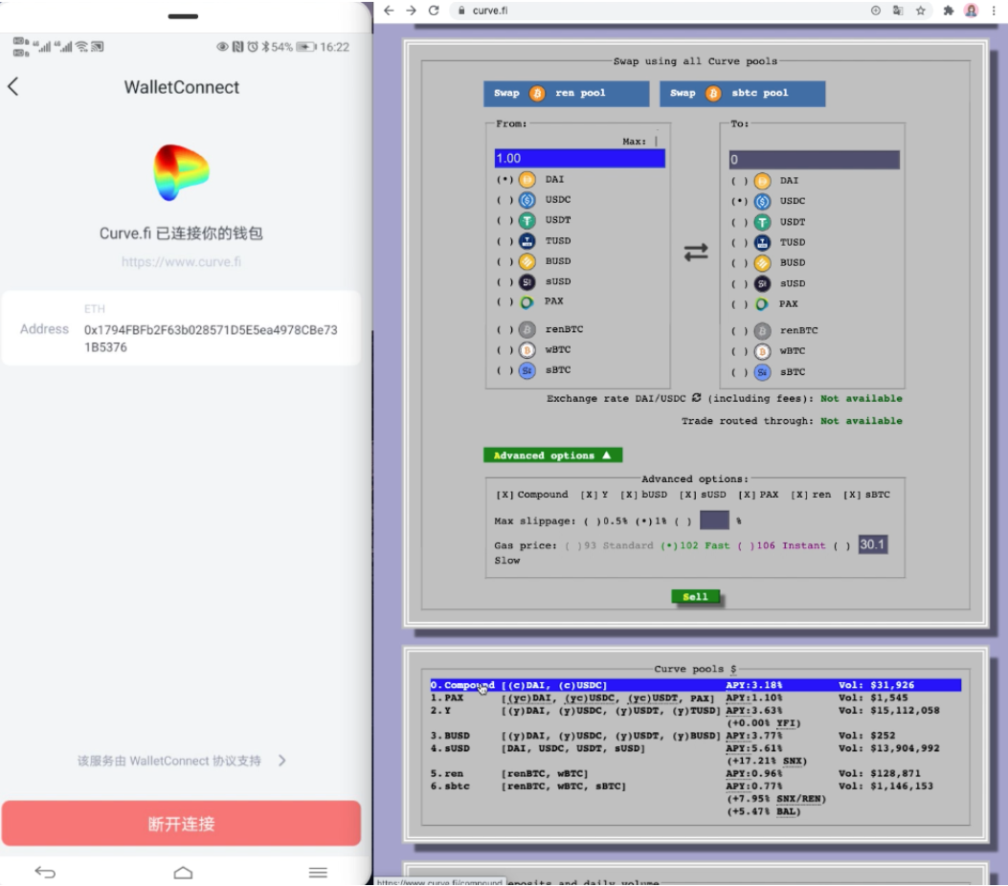The height and width of the screenshot is (886, 1008).
Task: Collapse the Advanced options section
Action: (552, 455)
